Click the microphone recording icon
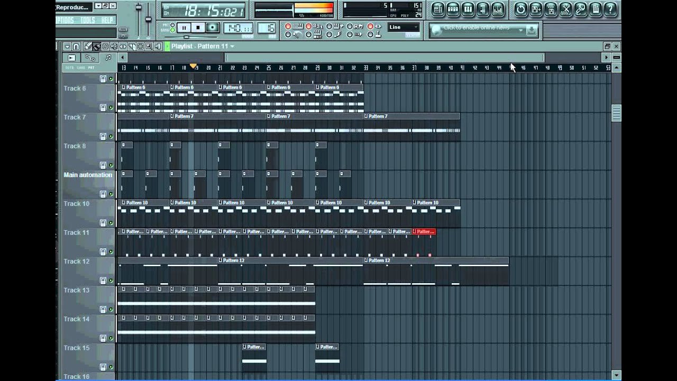Screen dimensions: 677x381 point(580,9)
